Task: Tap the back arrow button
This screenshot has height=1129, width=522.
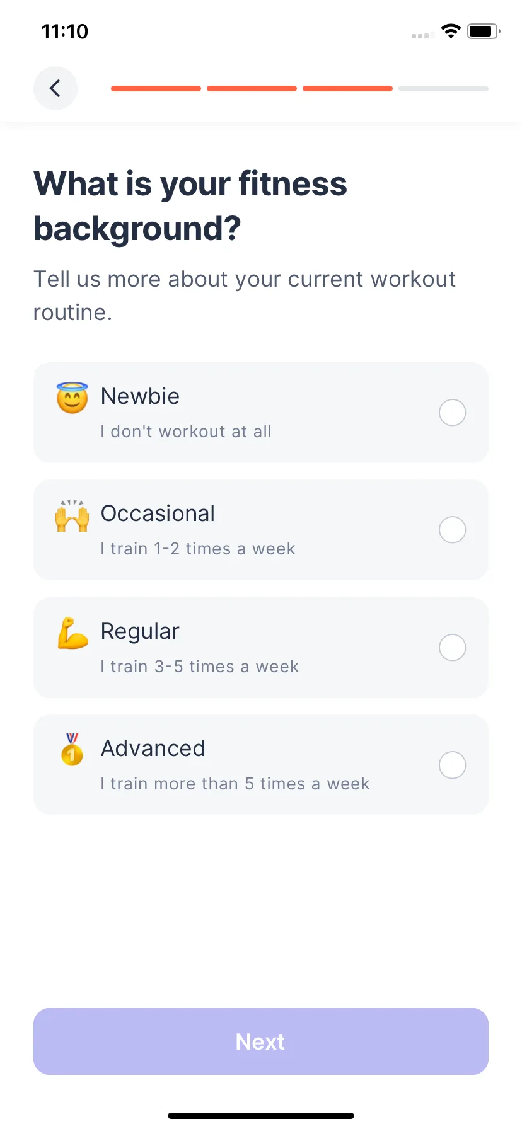Action: (x=55, y=88)
